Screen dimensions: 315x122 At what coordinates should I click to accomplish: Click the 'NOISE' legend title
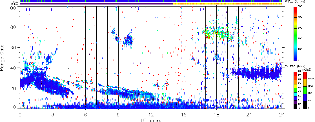coord(306,69)
